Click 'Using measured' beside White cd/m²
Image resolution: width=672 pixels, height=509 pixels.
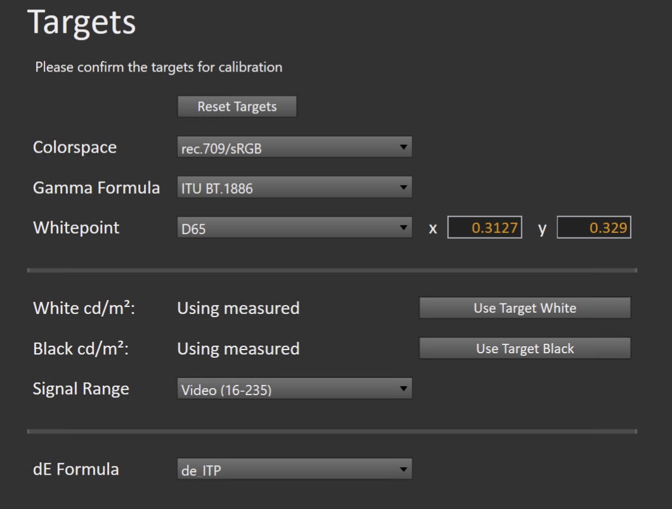click(238, 308)
